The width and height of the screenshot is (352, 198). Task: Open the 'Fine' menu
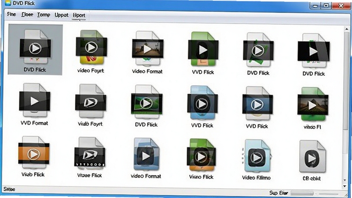point(11,15)
